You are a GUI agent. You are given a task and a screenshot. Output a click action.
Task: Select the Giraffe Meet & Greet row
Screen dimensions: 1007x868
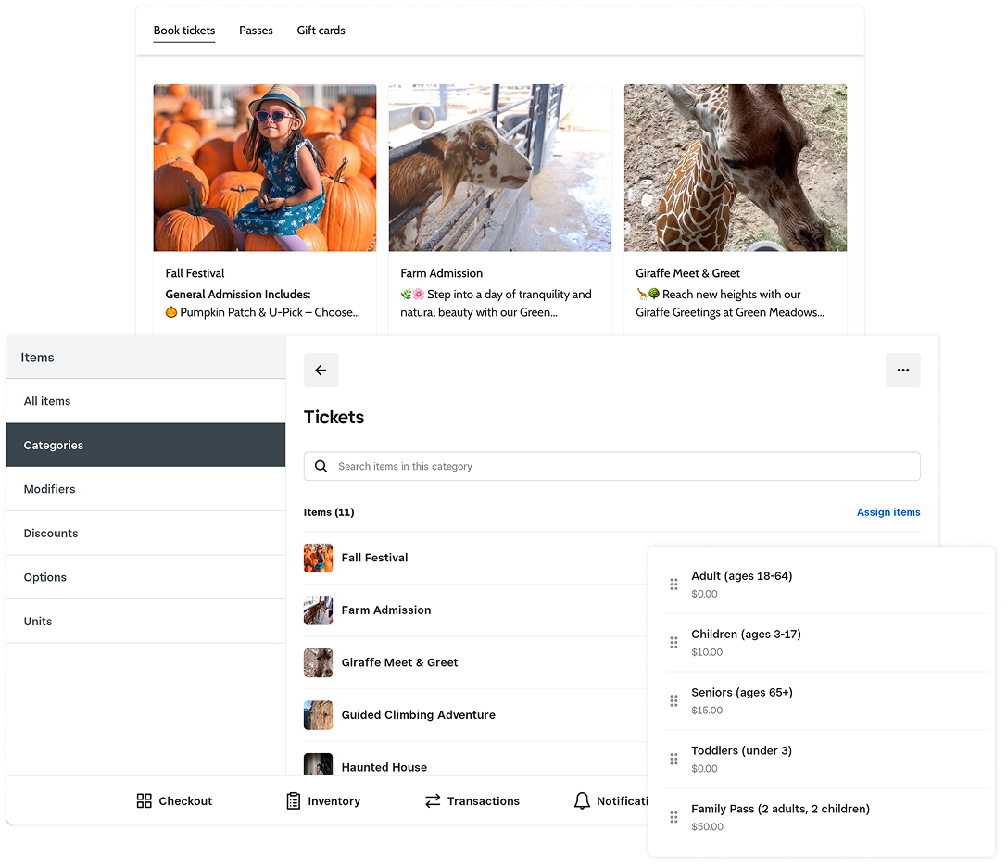pos(399,662)
